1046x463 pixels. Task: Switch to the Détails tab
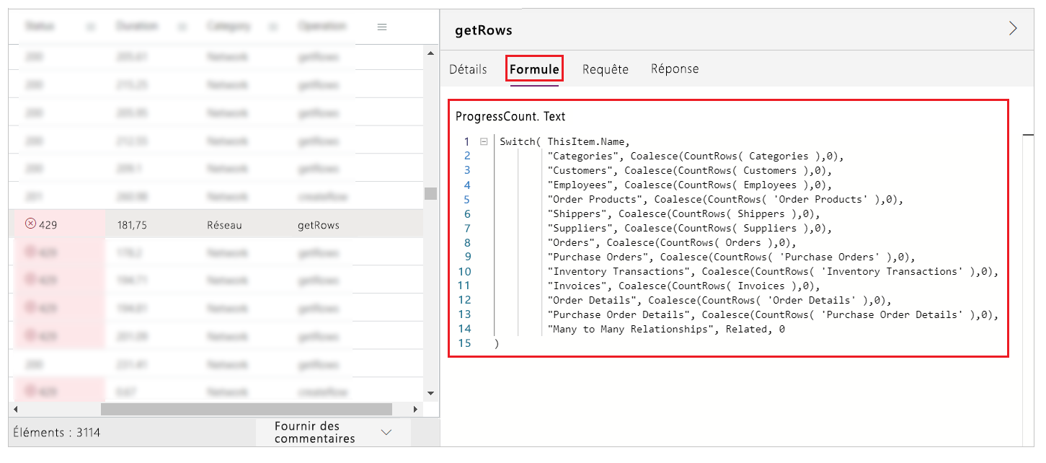tap(468, 69)
